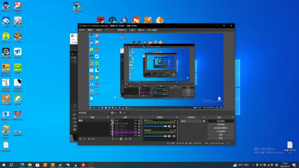The image size is (299, 168).
Task: Open KOOK desktop shortcut
Action: point(18,69)
